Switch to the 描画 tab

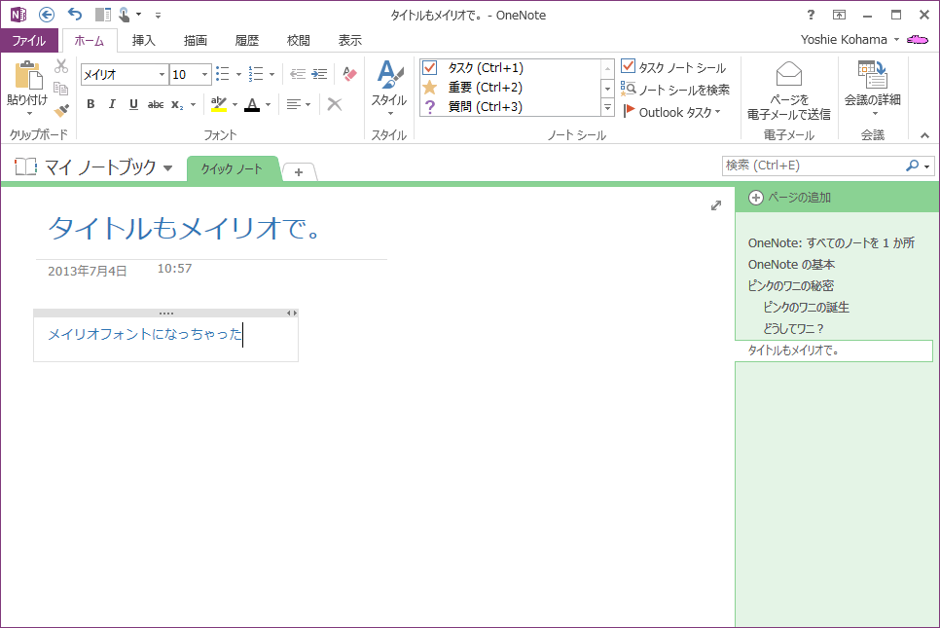point(195,40)
